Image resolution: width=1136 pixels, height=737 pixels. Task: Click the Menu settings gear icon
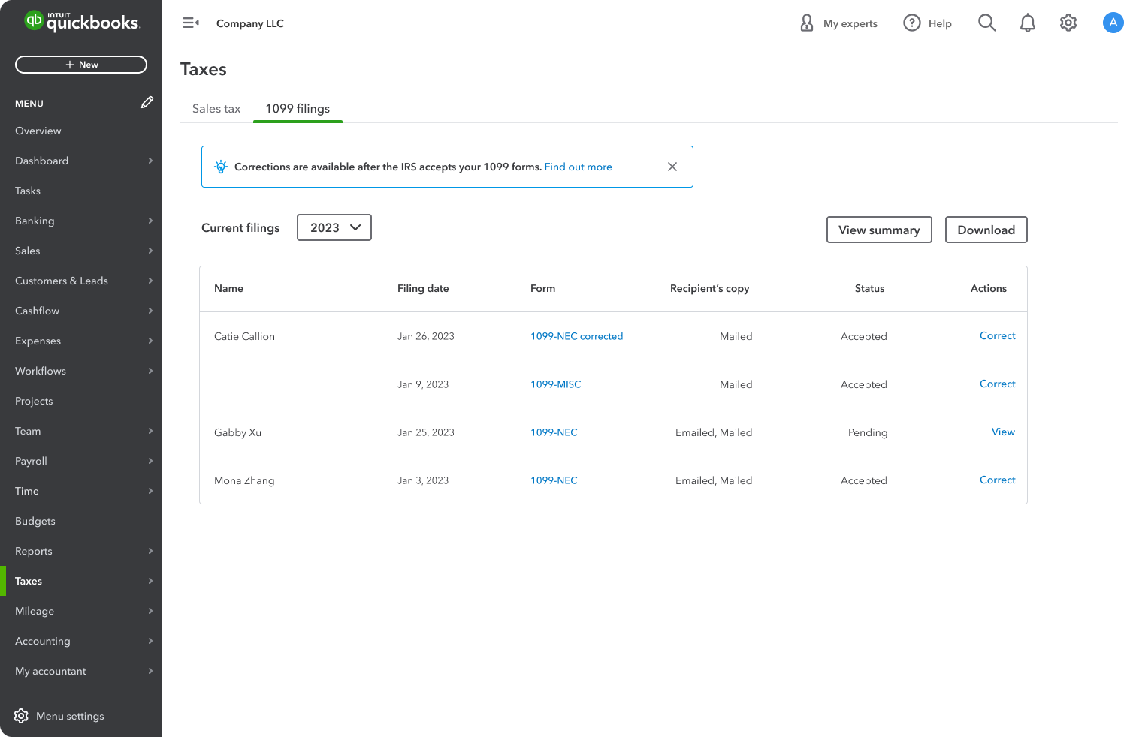point(21,716)
